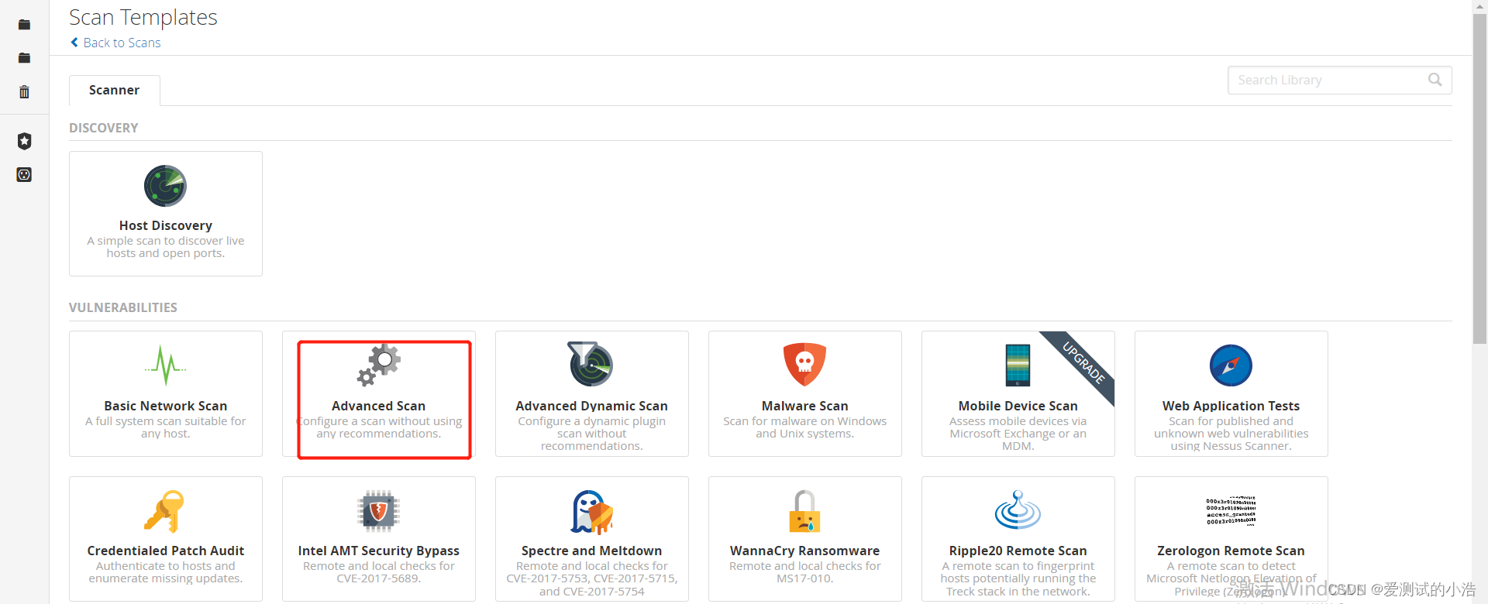Image resolution: width=1488 pixels, height=604 pixels.
Task: Click the VULNERABILITIES section heading
Action: click(122, 307)
